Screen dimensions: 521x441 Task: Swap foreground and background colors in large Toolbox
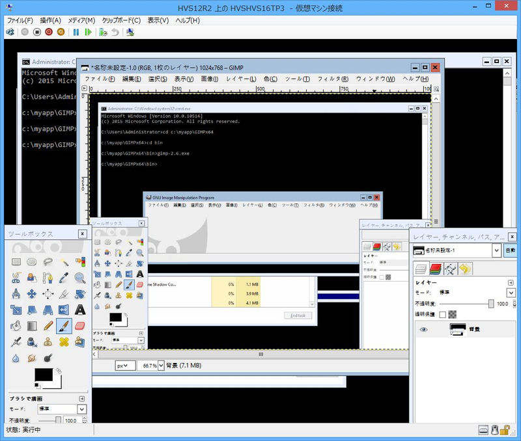(x=59, y=371)
